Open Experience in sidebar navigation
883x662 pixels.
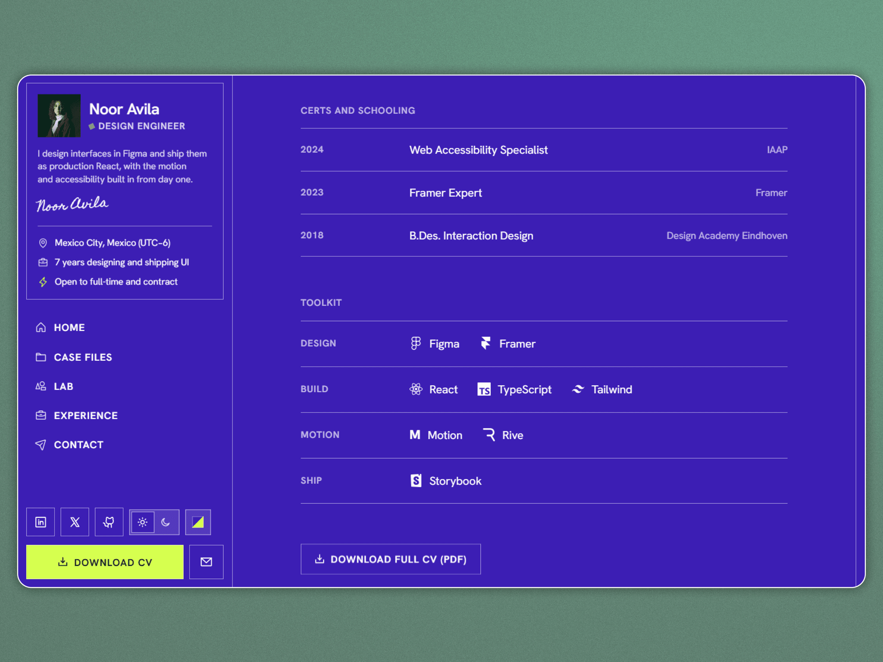click(76, 415)
